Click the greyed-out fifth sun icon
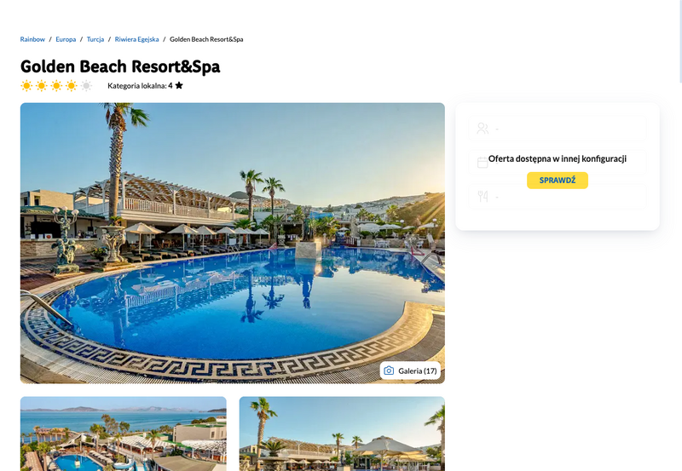 pyautogui.click(x=87, y=85)
